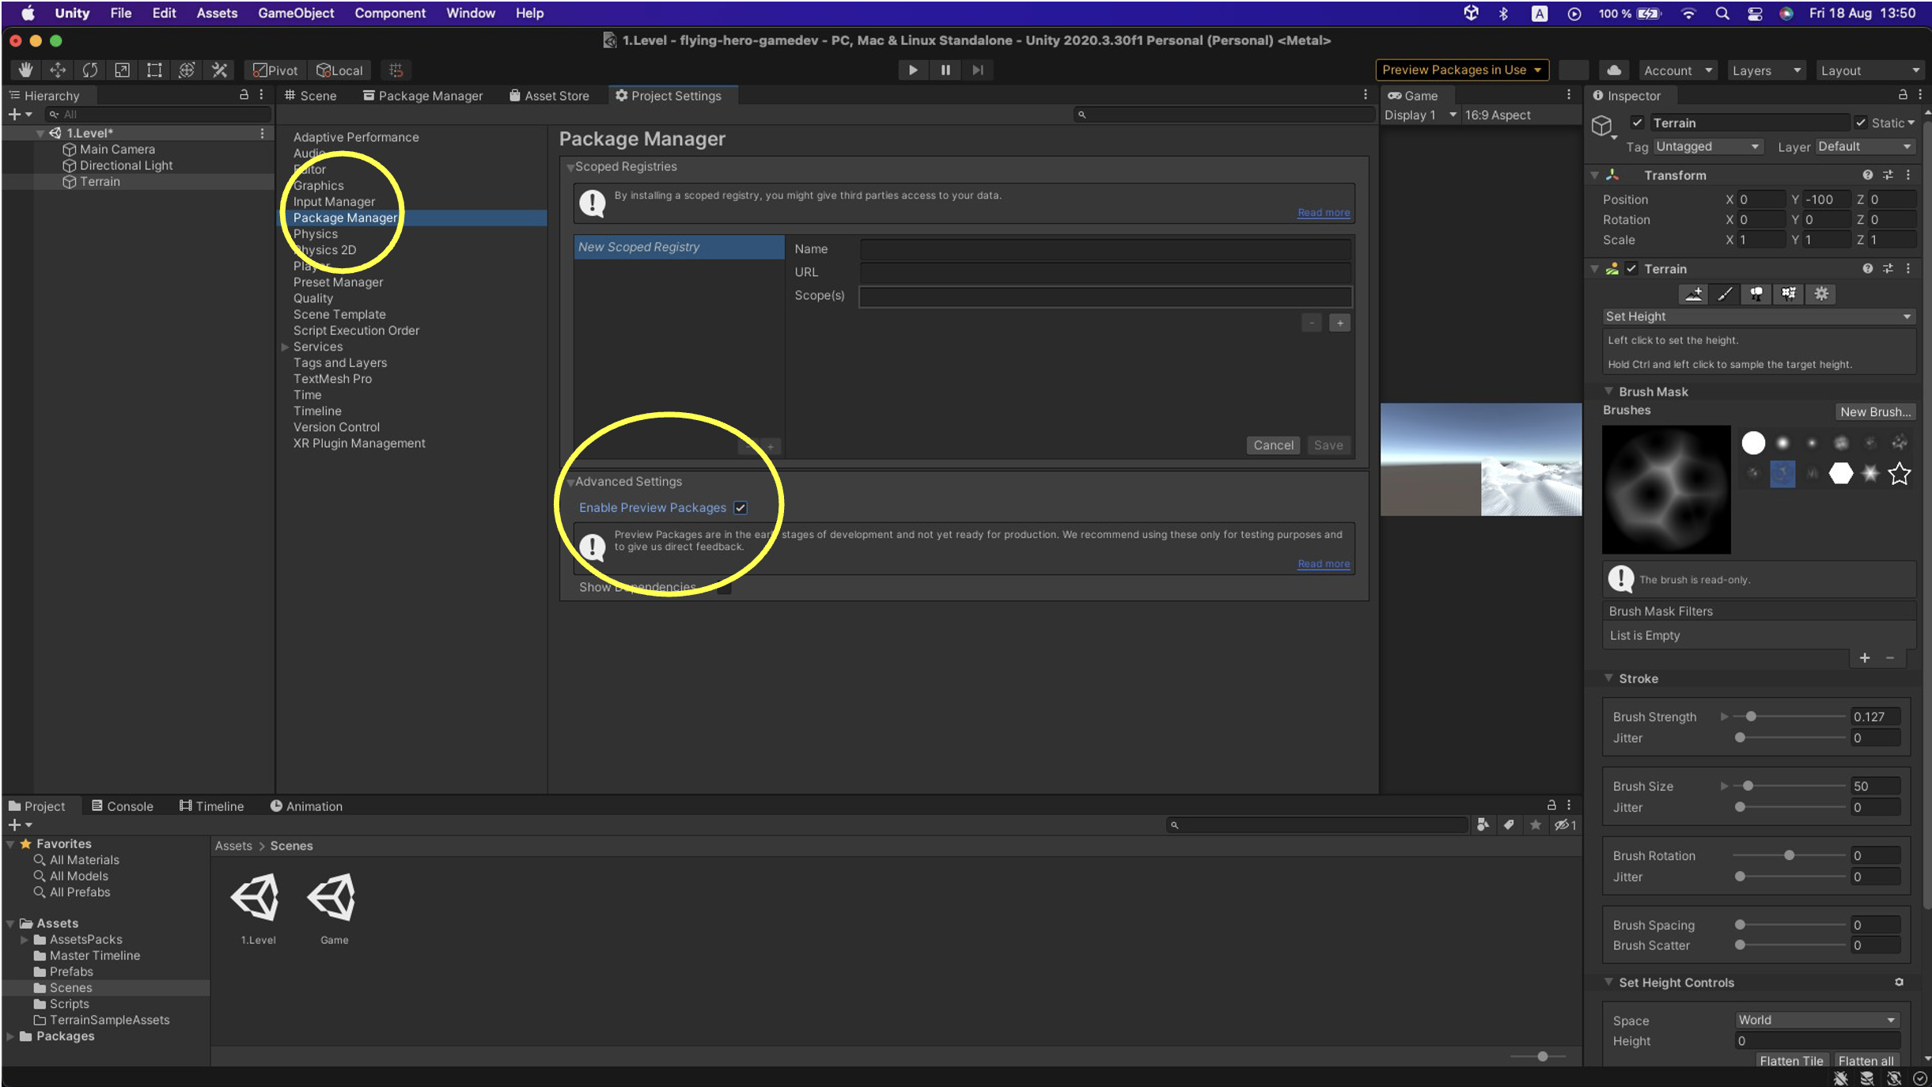This screenshot has width=1932, height=1087.
Task: Select the Move tool
Action: click(58, 70)
